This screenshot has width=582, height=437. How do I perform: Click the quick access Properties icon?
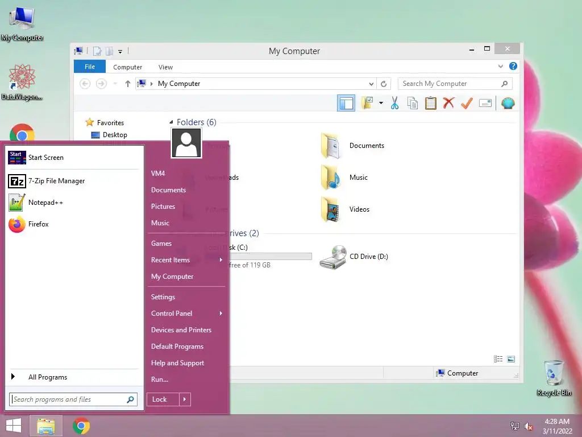97,51
